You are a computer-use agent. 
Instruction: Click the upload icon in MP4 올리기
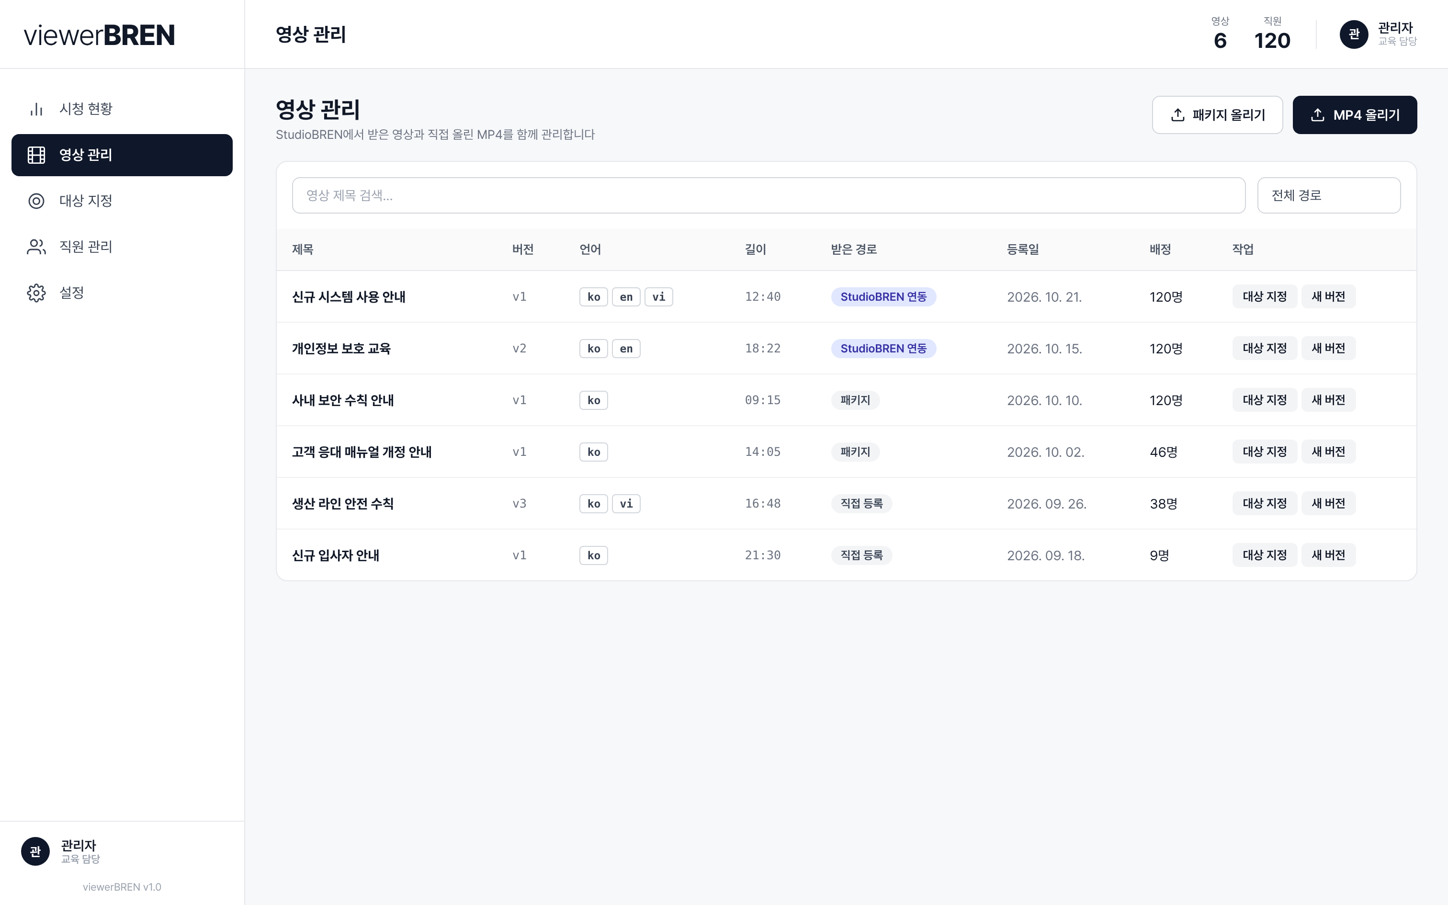coord(1318,115)
